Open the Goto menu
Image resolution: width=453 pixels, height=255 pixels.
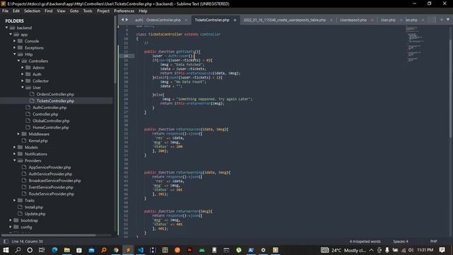click(x=74, y=11)
